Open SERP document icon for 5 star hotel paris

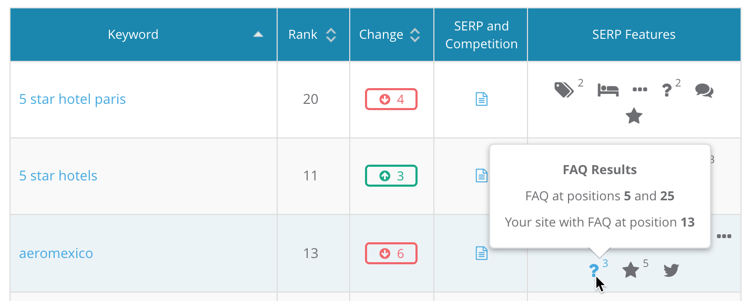(x=481, y=99)
